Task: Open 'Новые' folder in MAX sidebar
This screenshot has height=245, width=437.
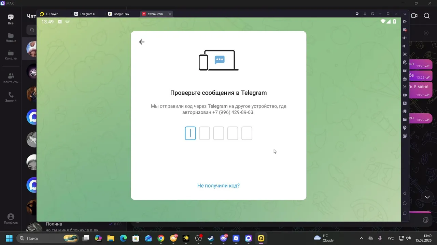Action: coord(11,37)
